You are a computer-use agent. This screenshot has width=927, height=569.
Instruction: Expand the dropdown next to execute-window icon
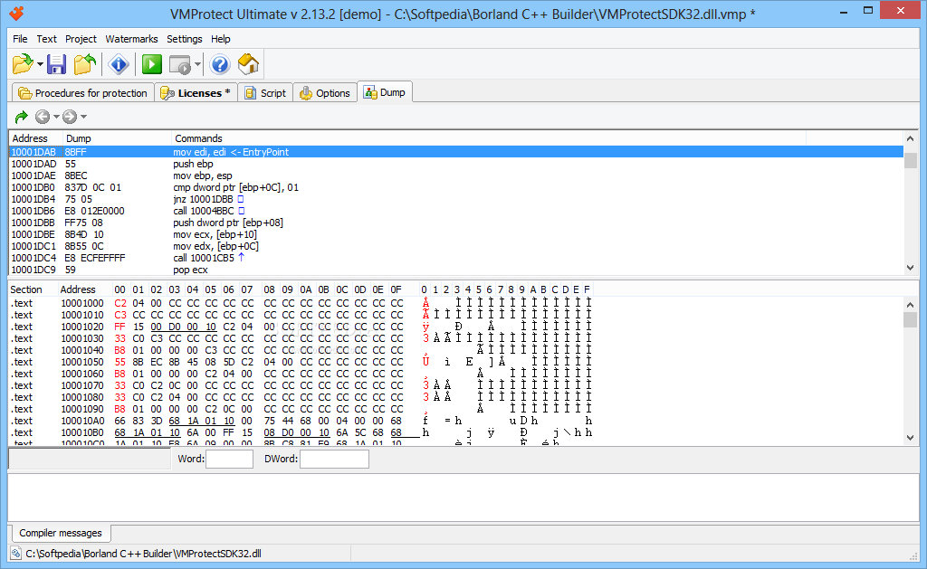point(197,64)
